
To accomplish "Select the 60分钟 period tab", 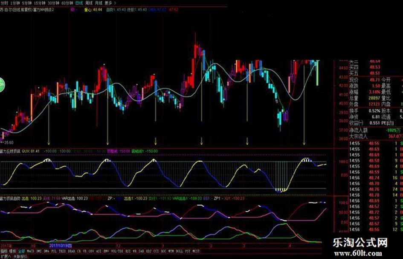I will click(x=67, y=3).
